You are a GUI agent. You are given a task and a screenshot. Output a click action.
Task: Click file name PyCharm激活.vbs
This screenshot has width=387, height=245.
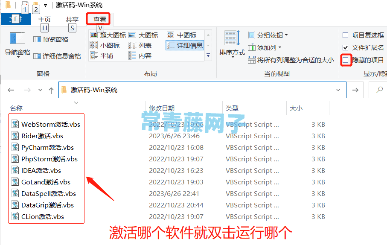[48, 147]
